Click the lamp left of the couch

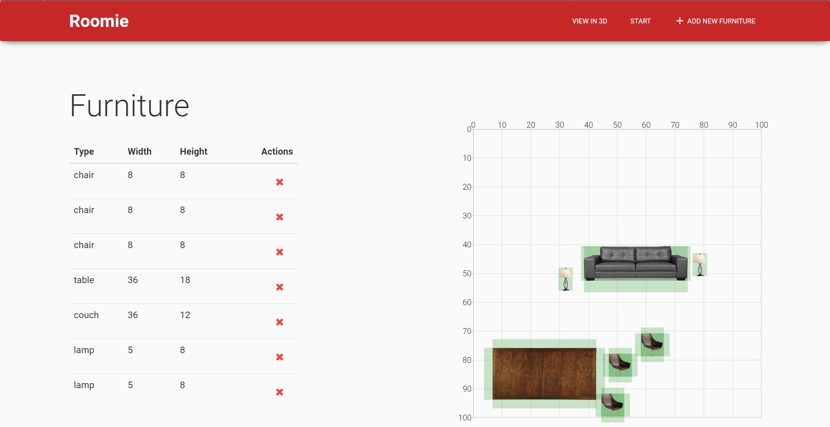566,279
